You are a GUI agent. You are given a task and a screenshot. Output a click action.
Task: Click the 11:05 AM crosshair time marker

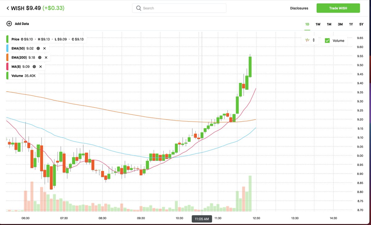pyautogui.click(x=202, y=219)
